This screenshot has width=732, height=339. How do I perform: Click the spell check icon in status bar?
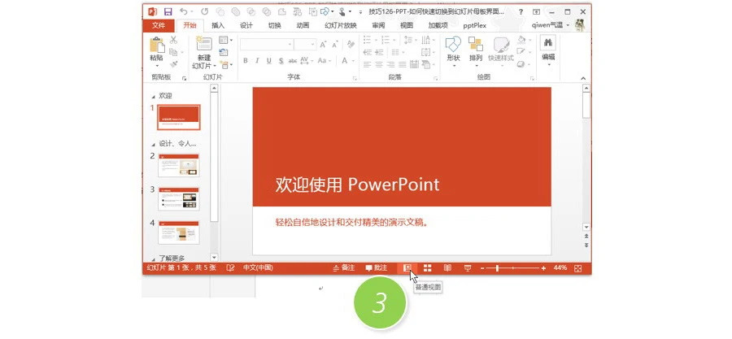[x=230, y=267]
